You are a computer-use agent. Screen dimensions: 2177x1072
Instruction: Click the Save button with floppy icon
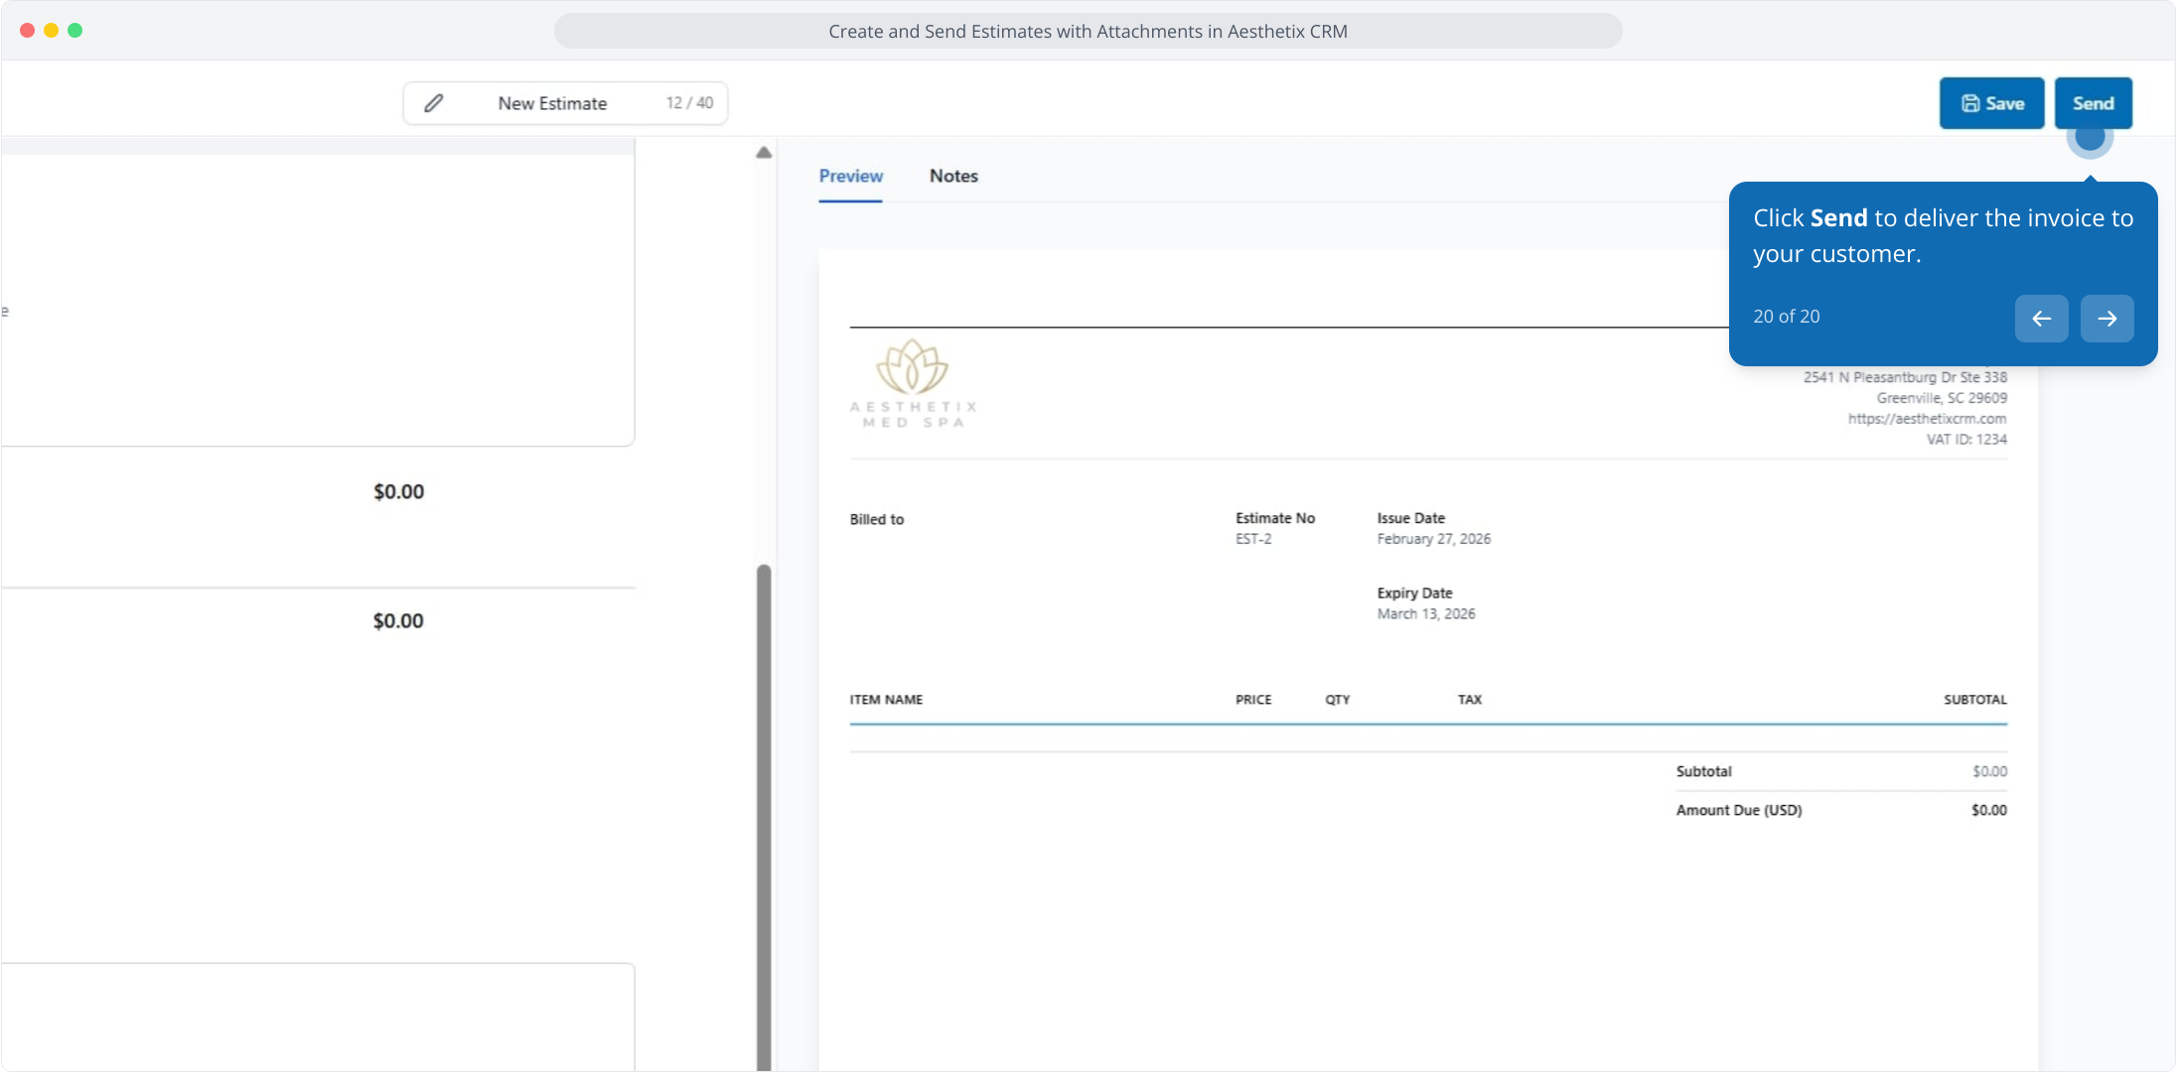[x=1991, y=103]
